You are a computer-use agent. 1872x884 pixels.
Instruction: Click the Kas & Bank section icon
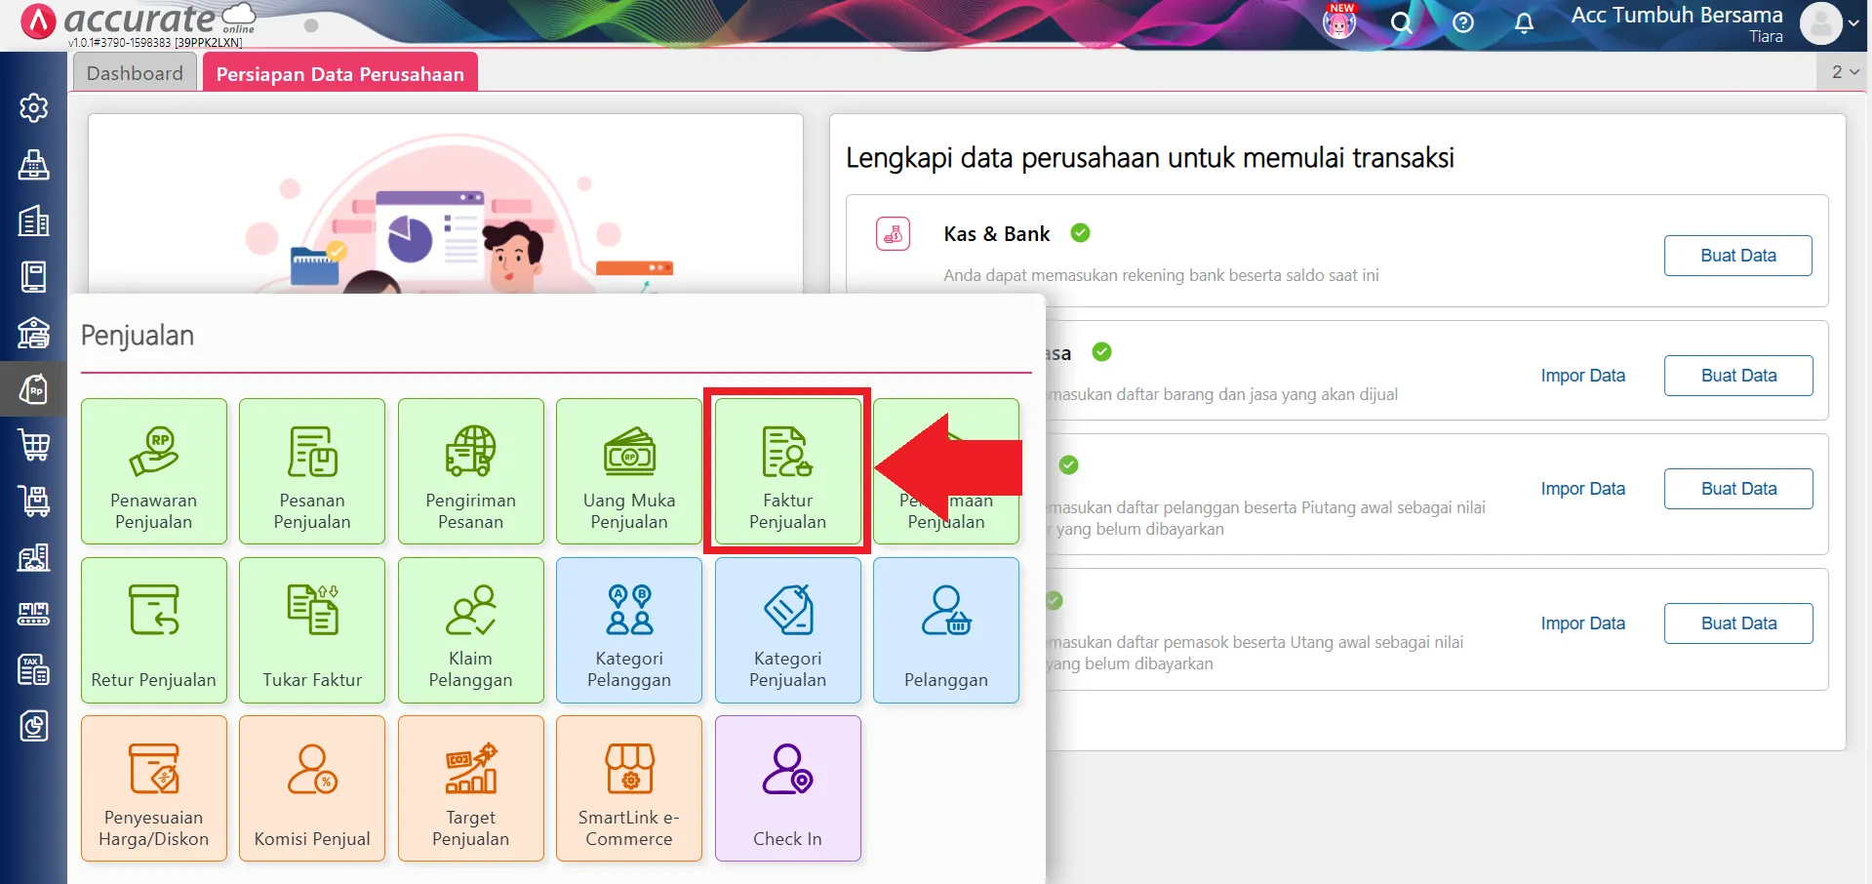(893, 234)
